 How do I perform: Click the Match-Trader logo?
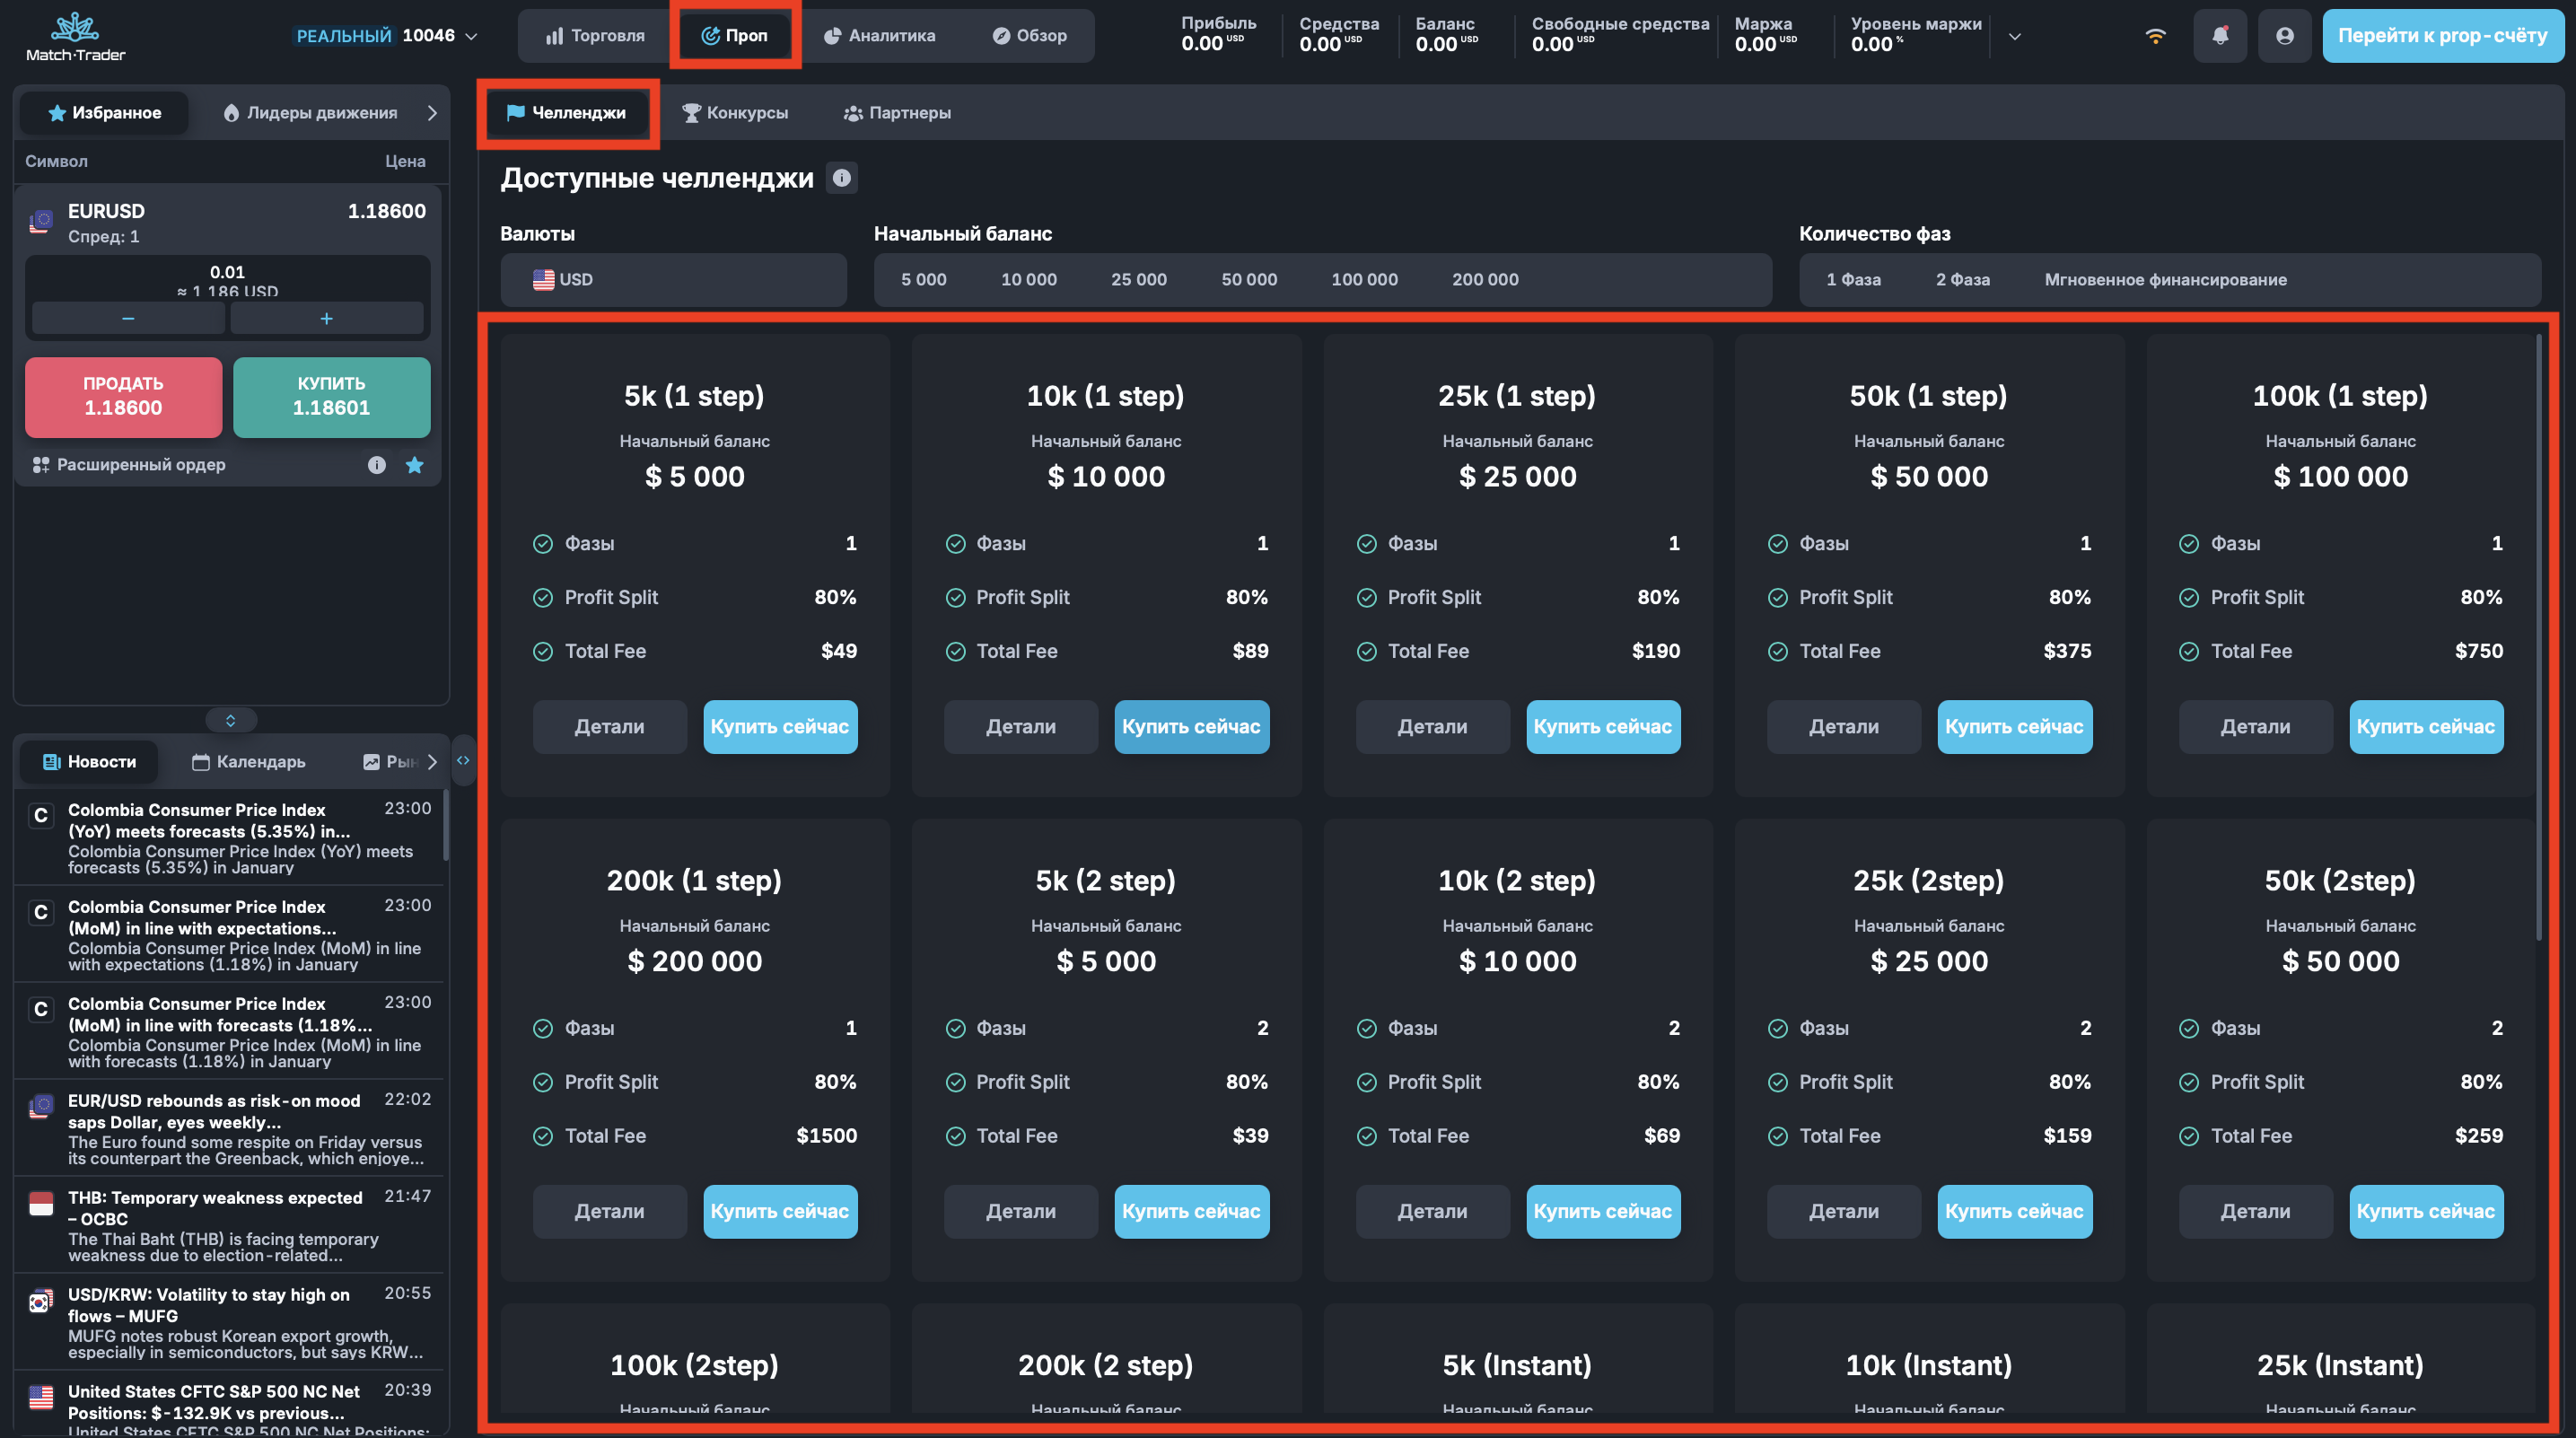[76, 36]
